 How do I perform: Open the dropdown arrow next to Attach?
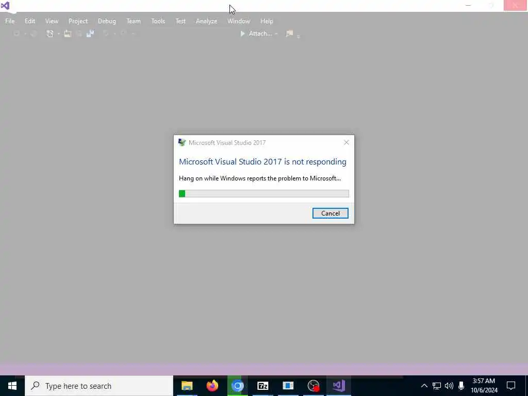click(276, 34)
